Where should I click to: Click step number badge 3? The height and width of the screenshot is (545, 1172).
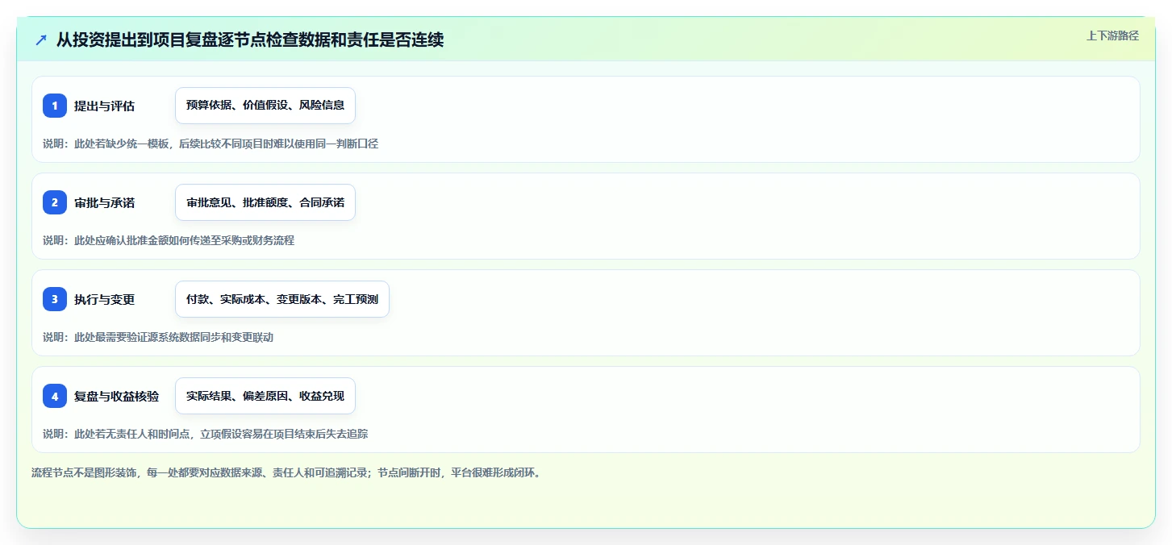click(x=55, y=299)
